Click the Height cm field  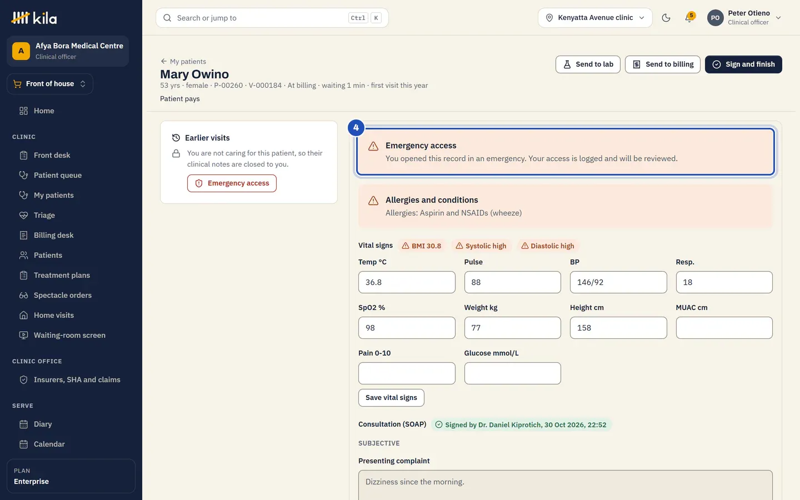coord(618,328)
